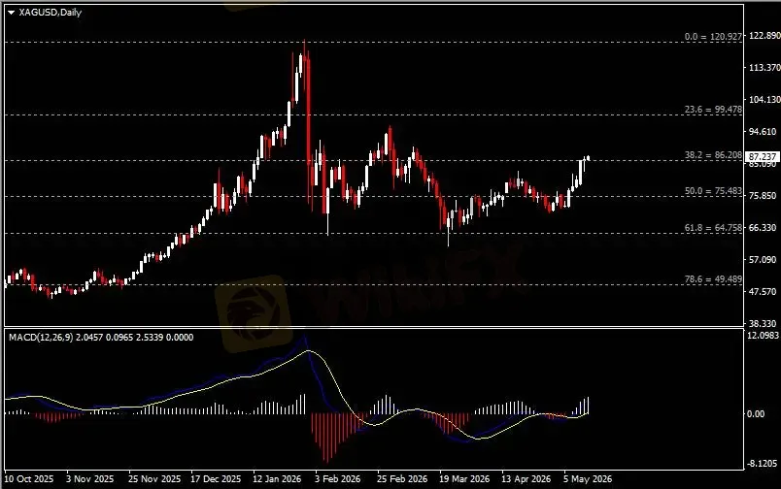
Task: Select the 23.6 = 99.478 Fibonacci level
Action: (x=713, y=110)
